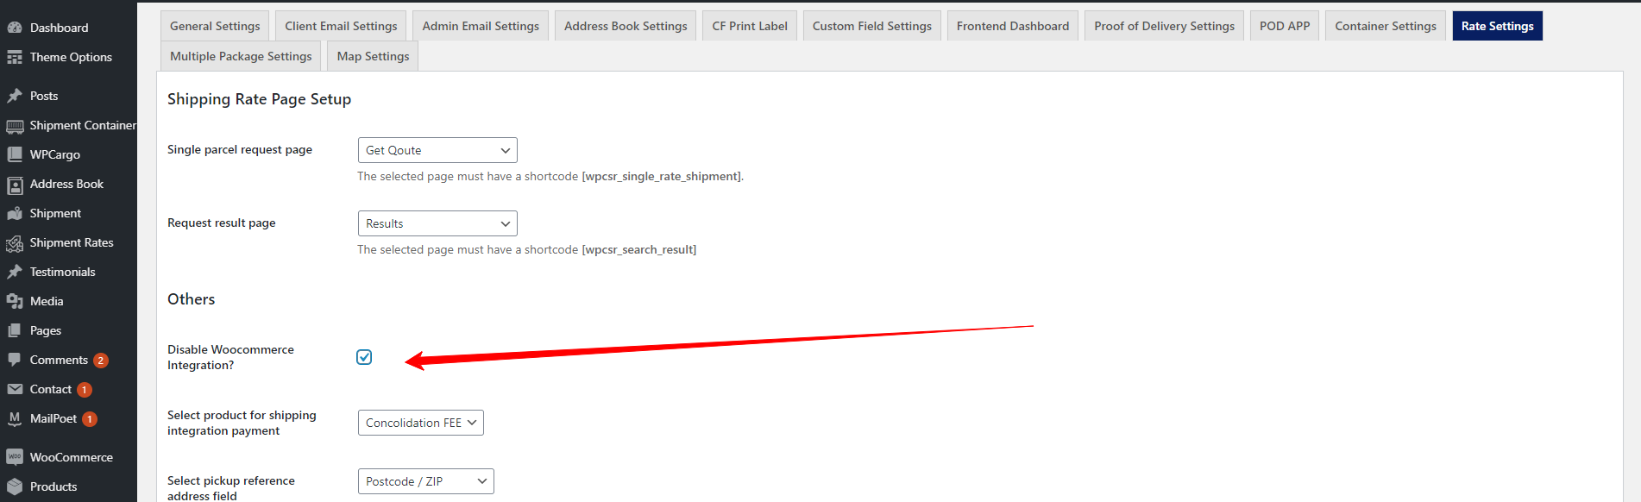
Task: Expand the Request result page dropdown
Action: coord(437,223)
